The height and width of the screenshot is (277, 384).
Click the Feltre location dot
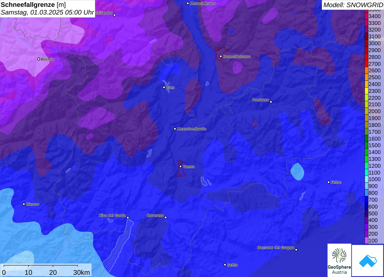pos(329,182)
